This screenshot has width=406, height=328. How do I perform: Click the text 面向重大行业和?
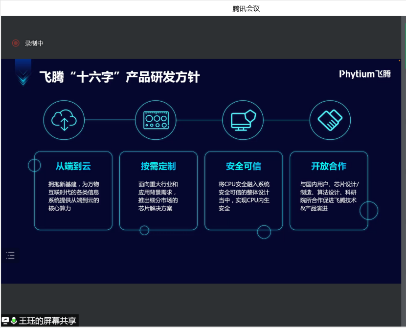(x=158, y=184)
